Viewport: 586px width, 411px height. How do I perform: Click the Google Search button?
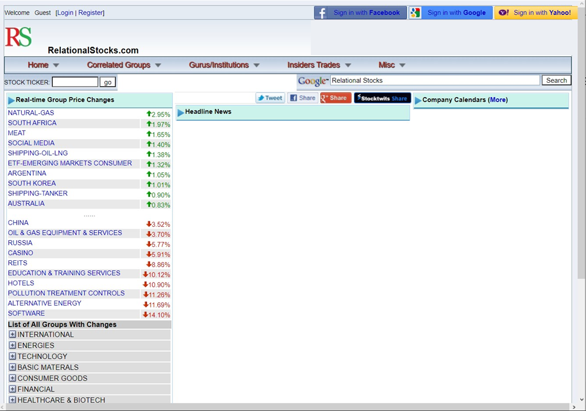[x=556, y=80]
